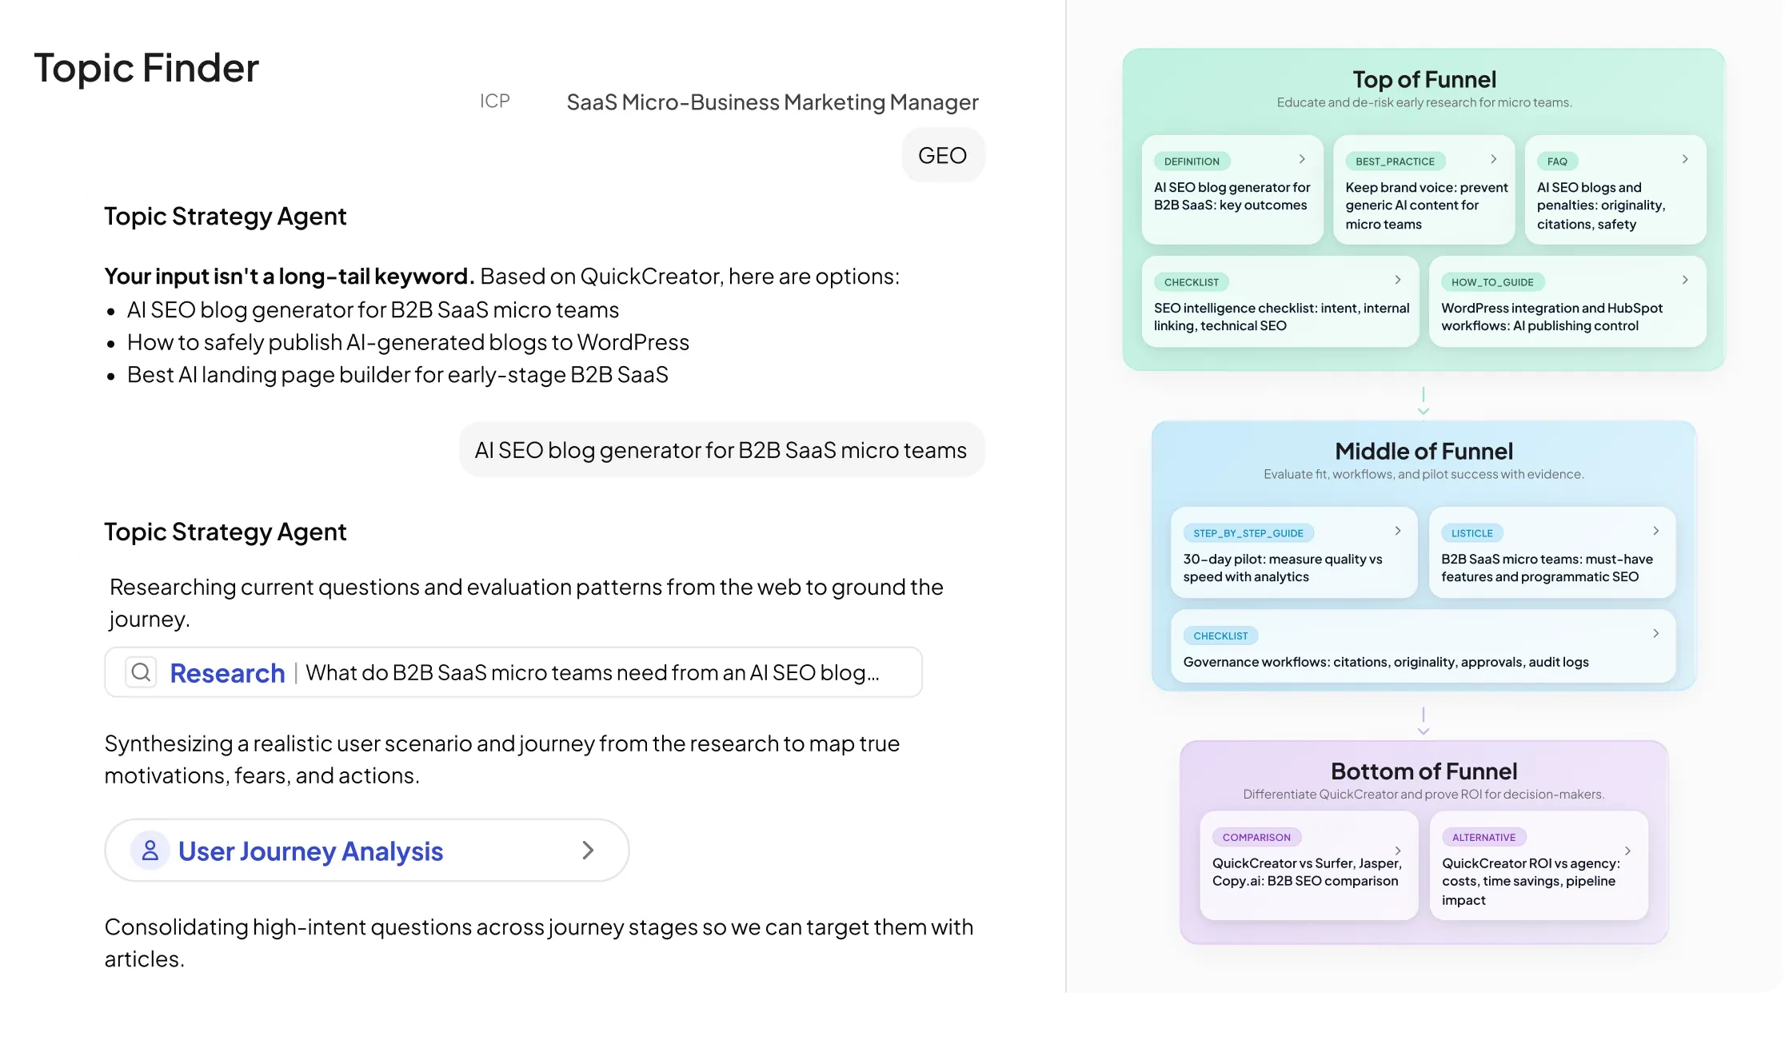Image resolution: width=1785 pixels, height=1044 pixels.
Task: Expand the User Journey Analysis chevron
Action: 588,850
